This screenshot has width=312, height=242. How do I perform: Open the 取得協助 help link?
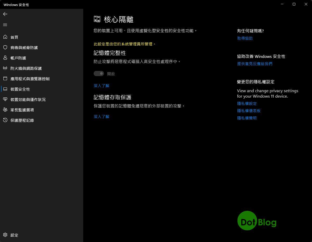pyautogui.click(x=245, y=38)
